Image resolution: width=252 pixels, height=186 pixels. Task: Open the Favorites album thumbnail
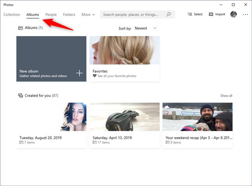point(125,50)
